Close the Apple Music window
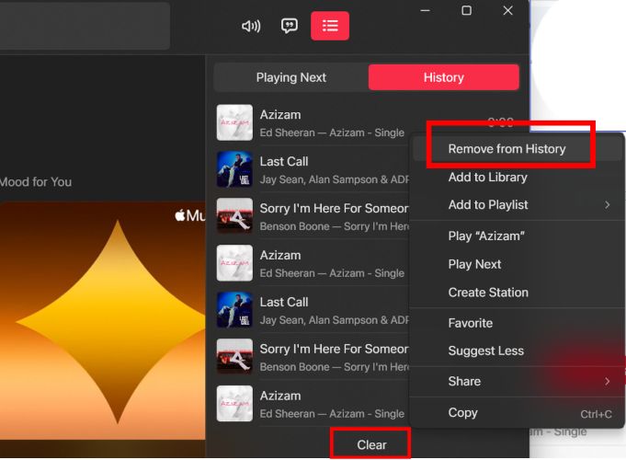Viewport: 626px width, 460px height. click(x=507, y=10)
